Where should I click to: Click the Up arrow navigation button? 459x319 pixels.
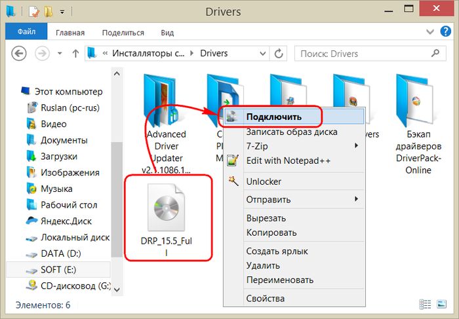point(75,53)
